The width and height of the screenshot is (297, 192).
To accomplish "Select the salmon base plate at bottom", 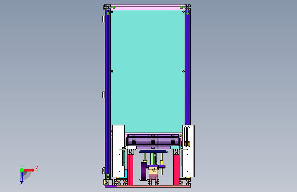I will 153,186.
